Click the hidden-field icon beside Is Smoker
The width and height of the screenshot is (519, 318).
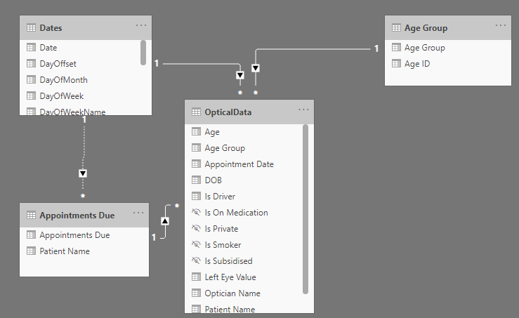[196, 244]
